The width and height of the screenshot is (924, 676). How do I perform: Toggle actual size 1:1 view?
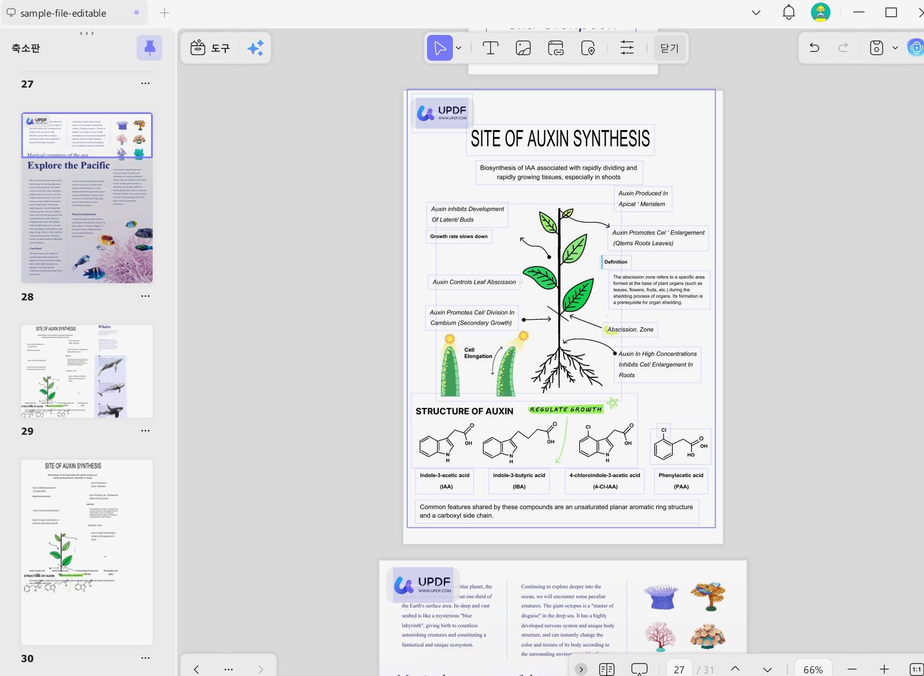[916, 670]
